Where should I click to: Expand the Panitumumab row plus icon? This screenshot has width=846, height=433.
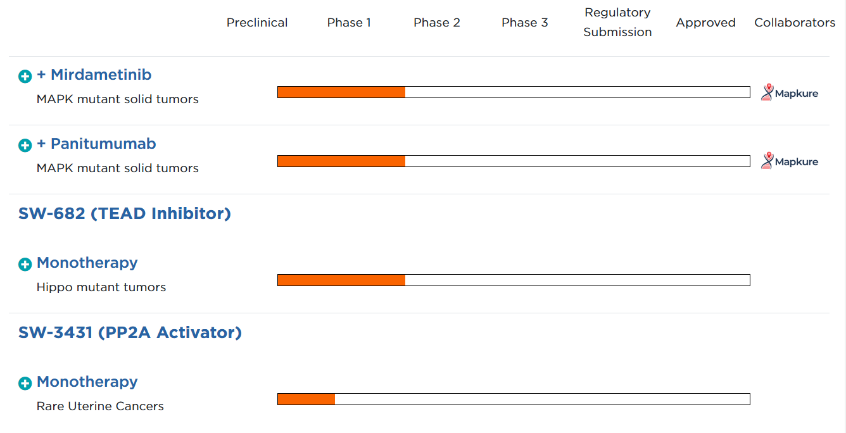click(25, 146)
